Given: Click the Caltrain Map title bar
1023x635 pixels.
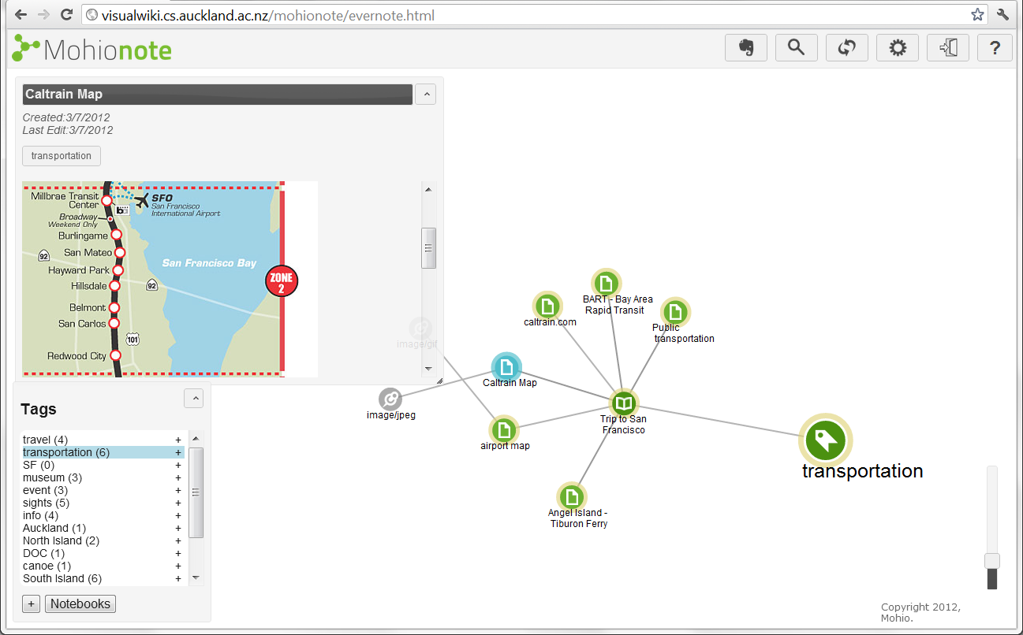Looking at the screenshot, I should click(x=217, y=95).
